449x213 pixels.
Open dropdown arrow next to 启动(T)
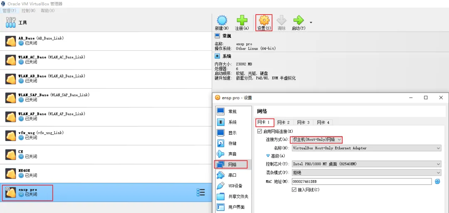pyautogui.click(x=311, y=22)
